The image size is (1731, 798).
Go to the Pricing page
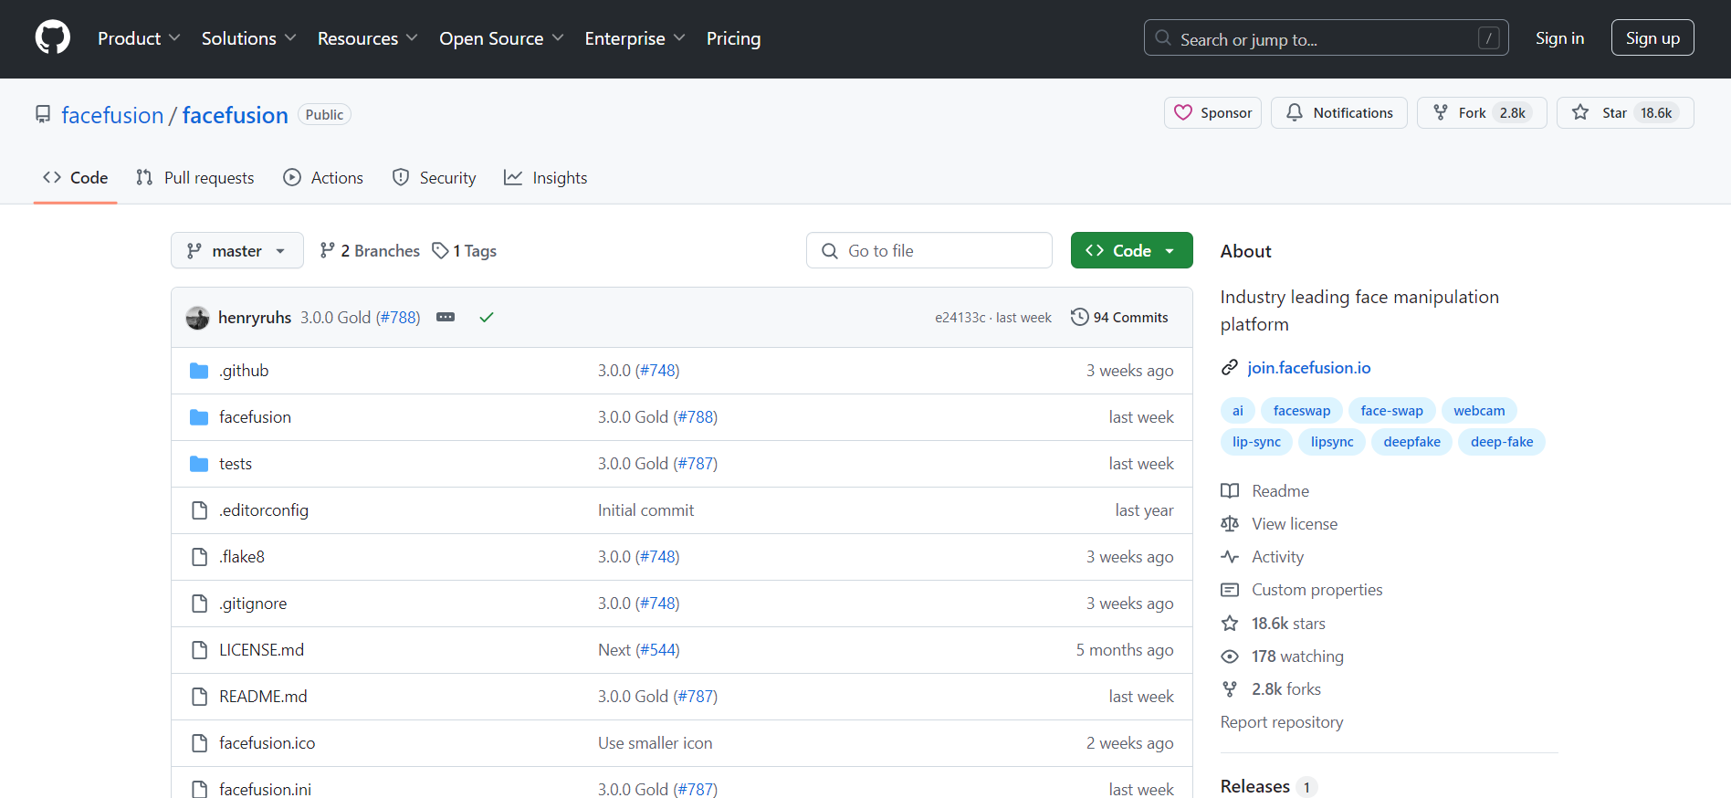click(733, 38)
